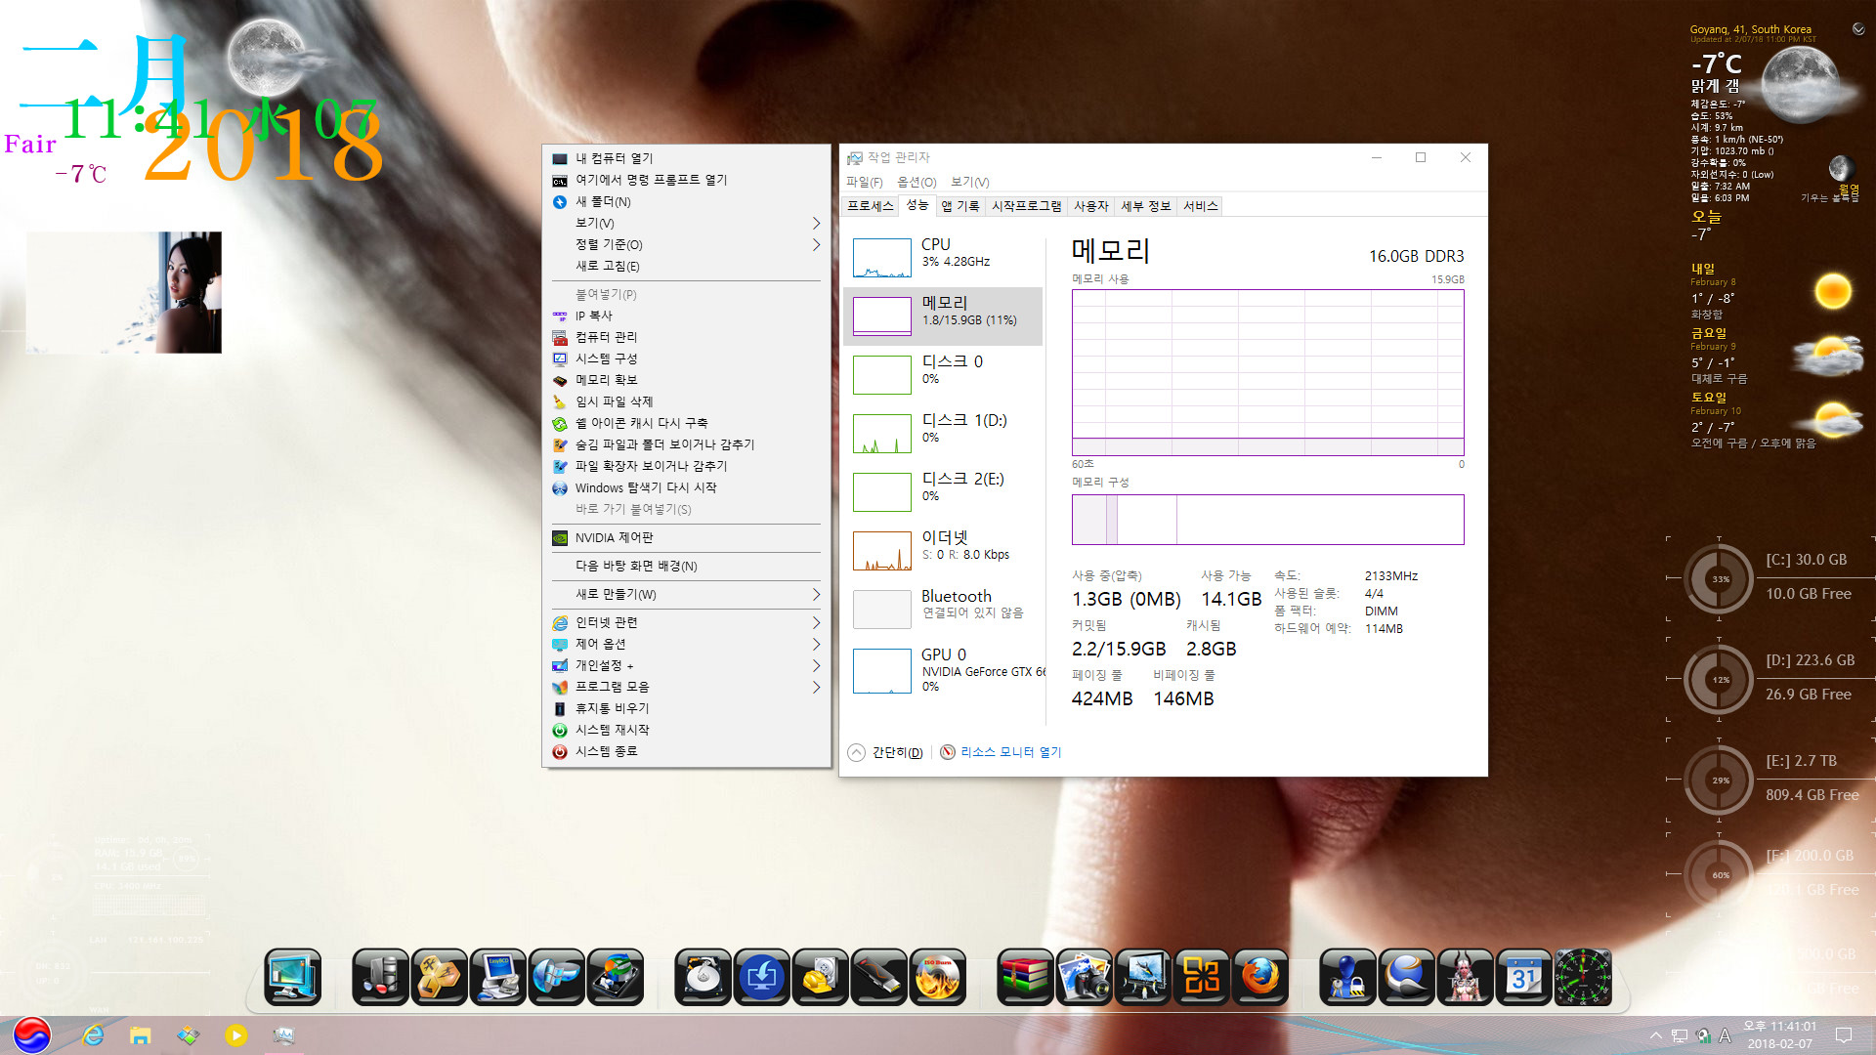The width and height of the screenshot is (1876, 1055).
Task: Switch to the 프로세스 tab
Action: [871, 206]
